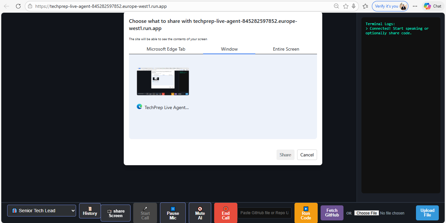
Task: Click the Start Call button
Action: pos(145,213)
